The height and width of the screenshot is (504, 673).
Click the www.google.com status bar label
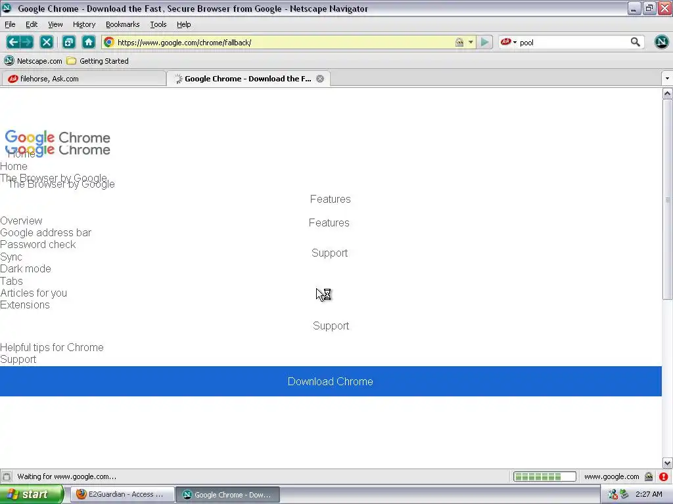click(x=612, y=476)
